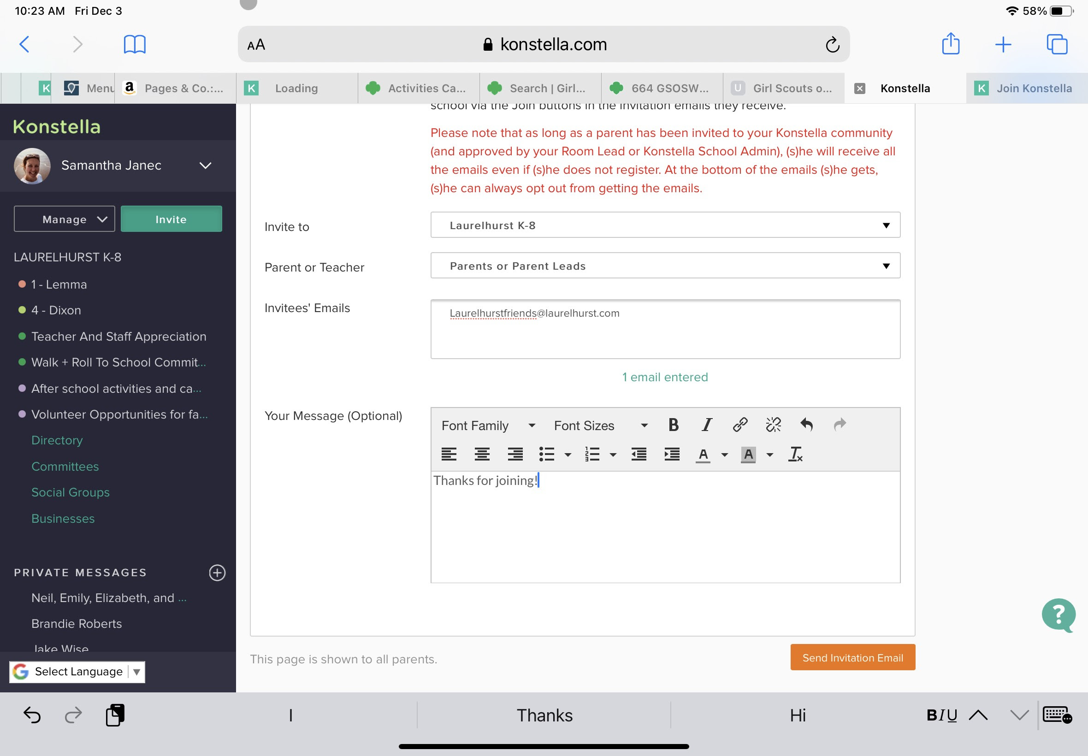
Task: Tap keyboard bar redo arrow
Action: tap(73, 715)
